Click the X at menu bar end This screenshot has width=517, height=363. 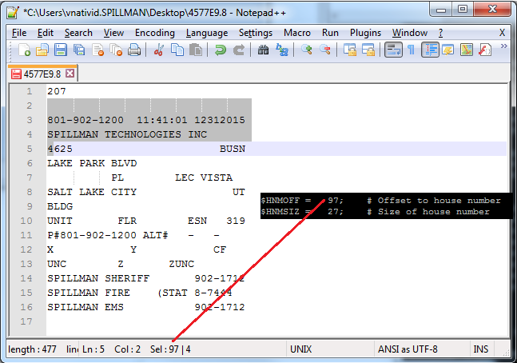click(x=502, y=33)
